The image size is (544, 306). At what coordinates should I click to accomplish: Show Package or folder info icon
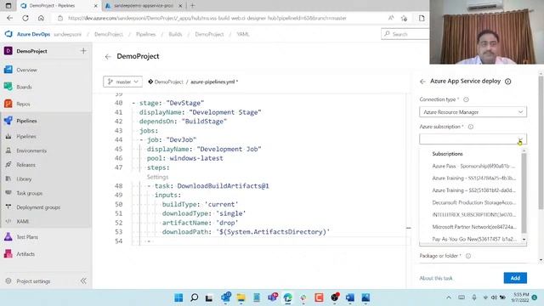[x=468, y=256]
